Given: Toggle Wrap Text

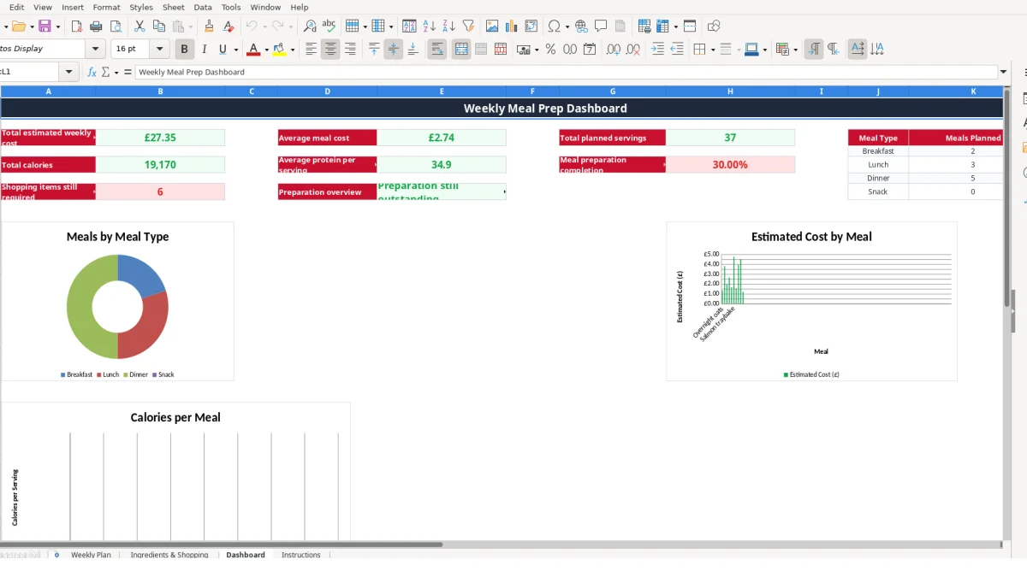Looking at the screenshot, I should (437, 50).
